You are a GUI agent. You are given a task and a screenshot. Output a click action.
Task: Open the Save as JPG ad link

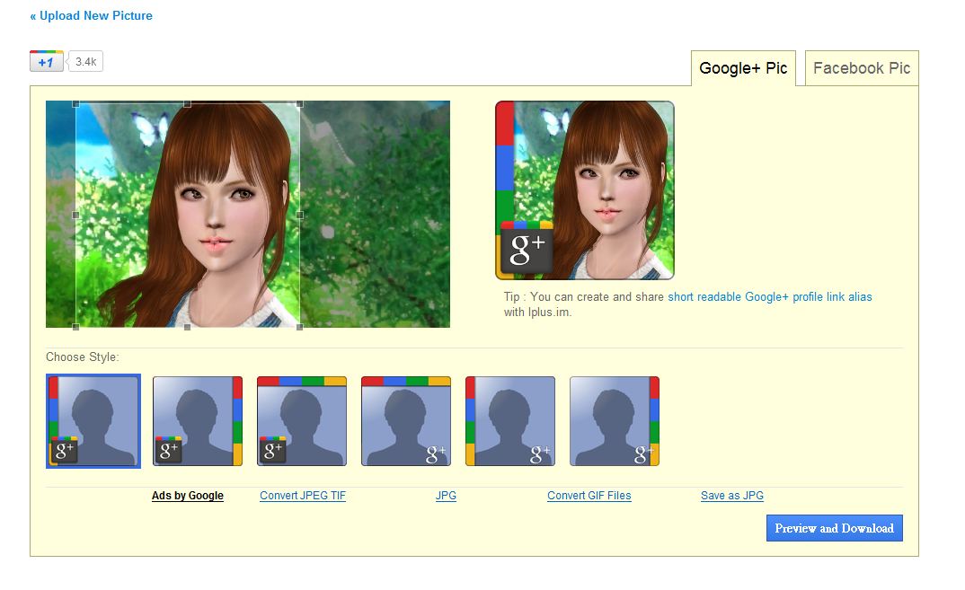[x=731, y=496]
